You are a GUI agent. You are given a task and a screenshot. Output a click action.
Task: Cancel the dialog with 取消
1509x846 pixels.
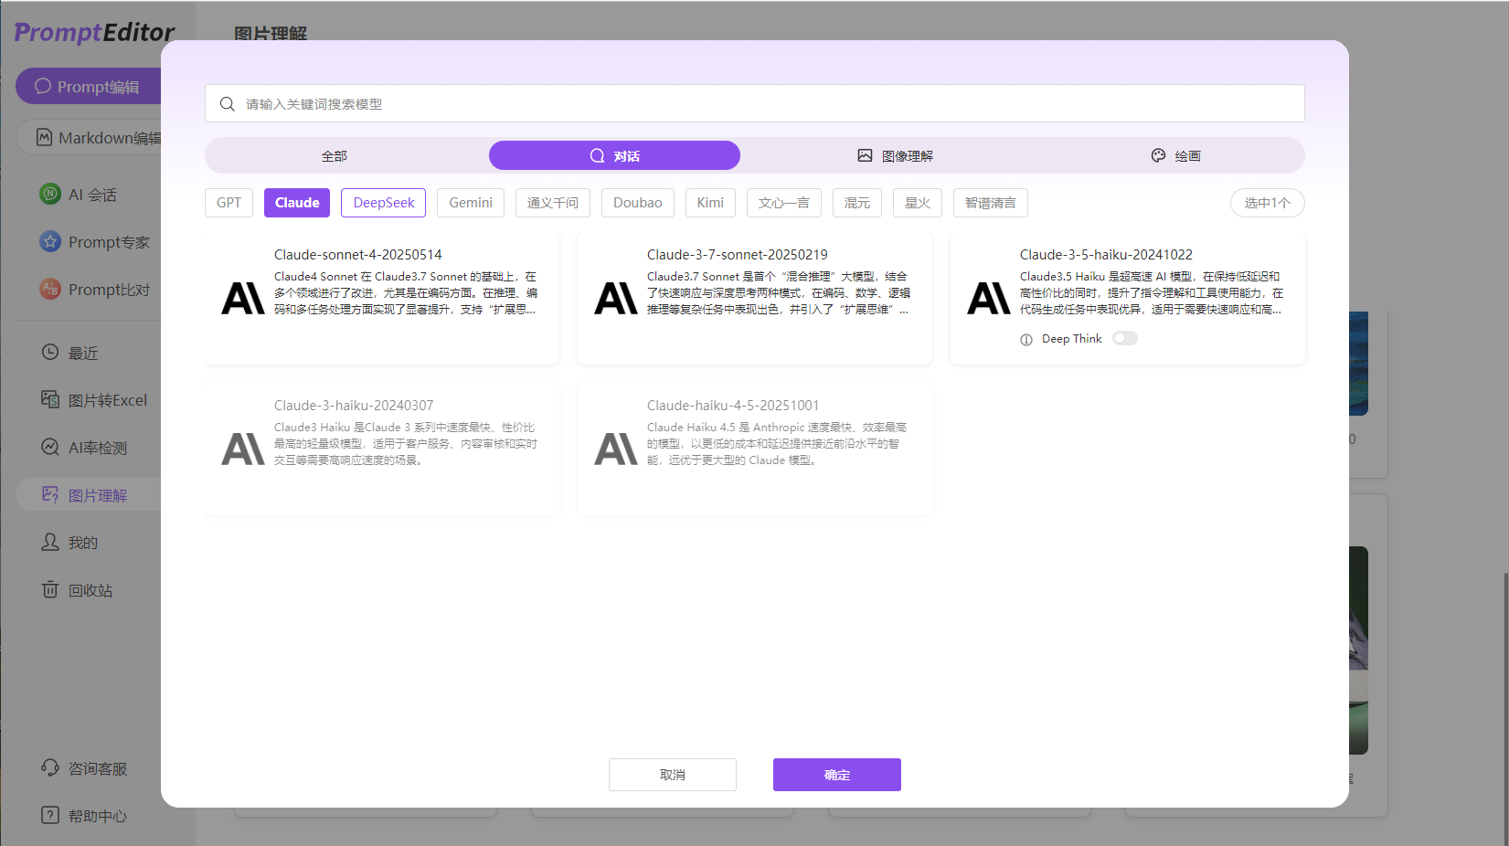(672, 774)
